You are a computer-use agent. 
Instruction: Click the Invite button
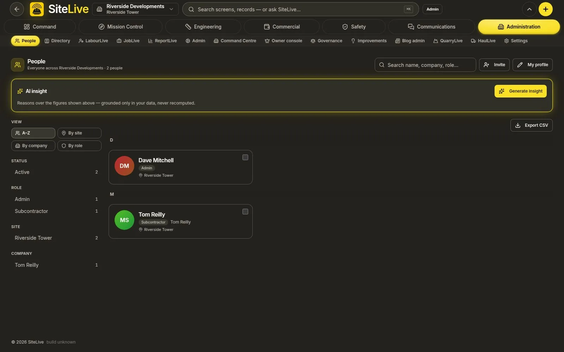tap(494, 65)
